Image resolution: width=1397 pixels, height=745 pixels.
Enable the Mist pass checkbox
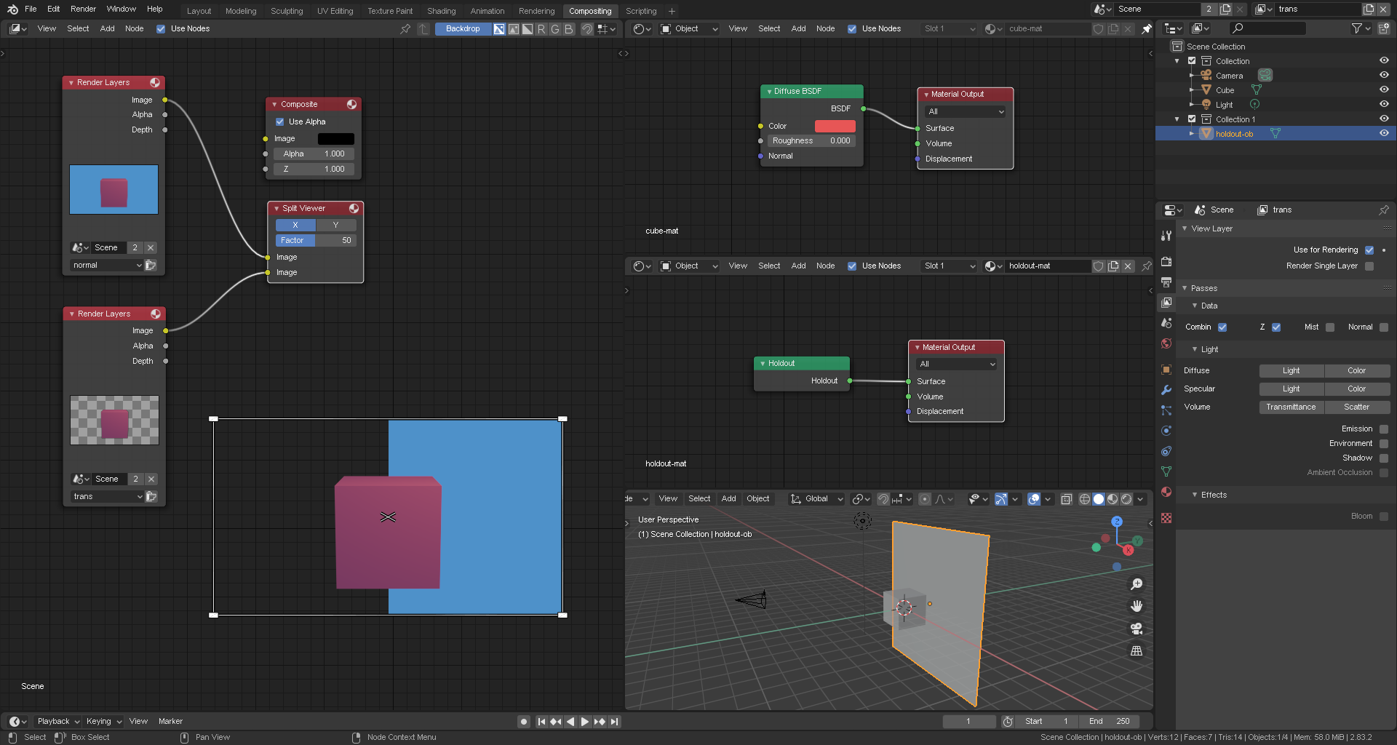click(x=1330, y=327)
